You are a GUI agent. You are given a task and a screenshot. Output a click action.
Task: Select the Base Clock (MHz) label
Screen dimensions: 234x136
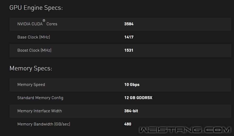[x=34, y=37]
